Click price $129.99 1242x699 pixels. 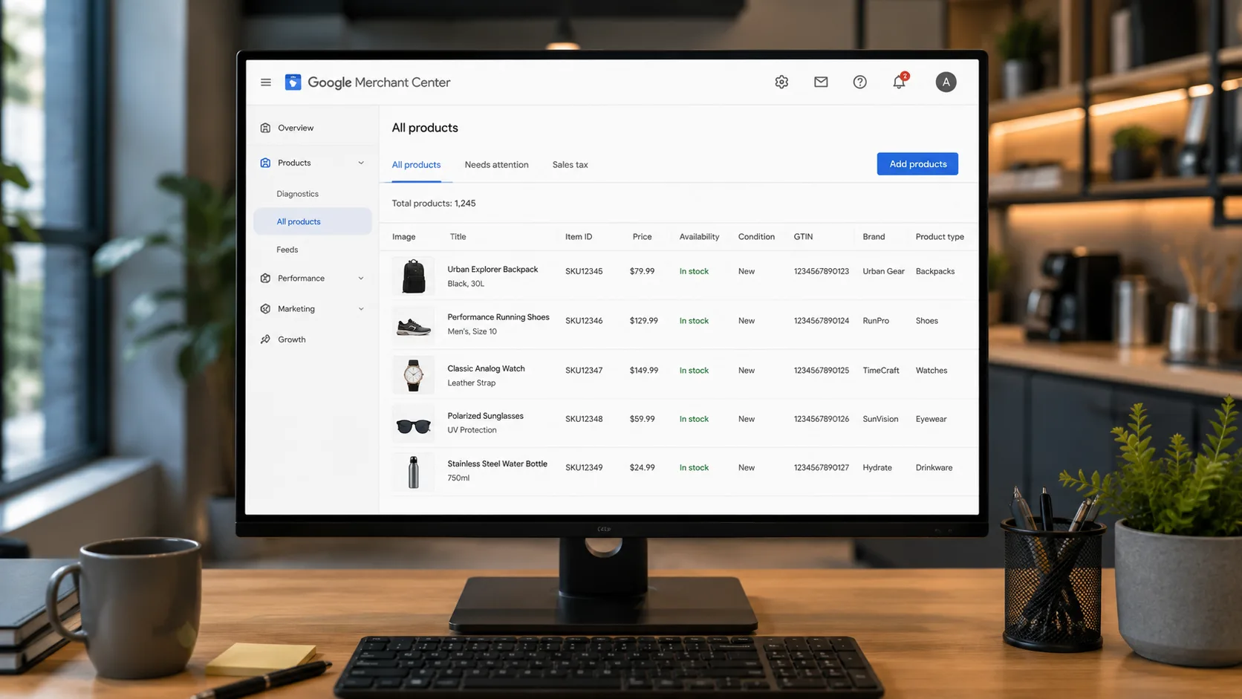(643, 321)
